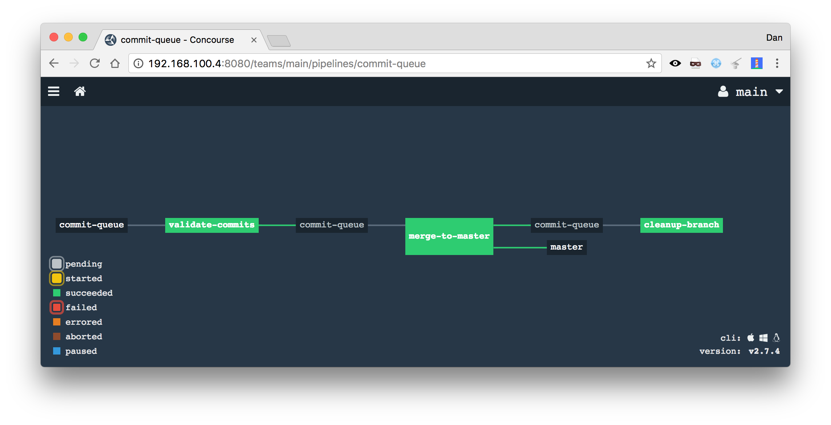Open a new browser tab
Image resolution: width=831 pixels, height=425 pixels.
click(279, 41)
